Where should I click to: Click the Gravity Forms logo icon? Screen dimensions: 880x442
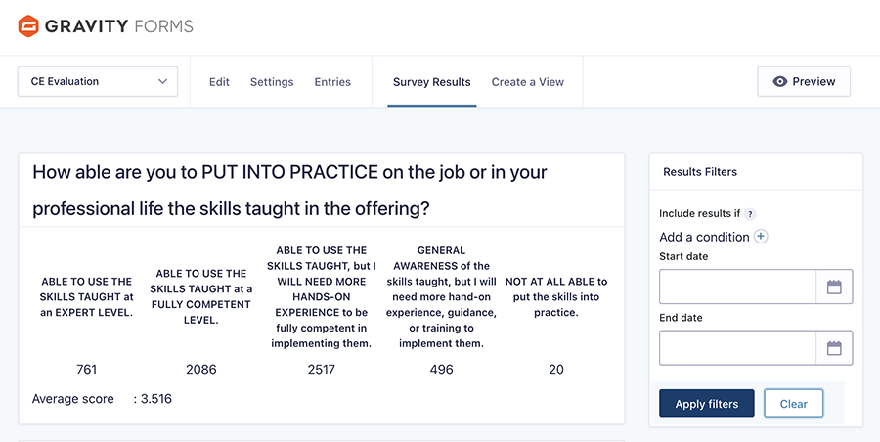28,26
